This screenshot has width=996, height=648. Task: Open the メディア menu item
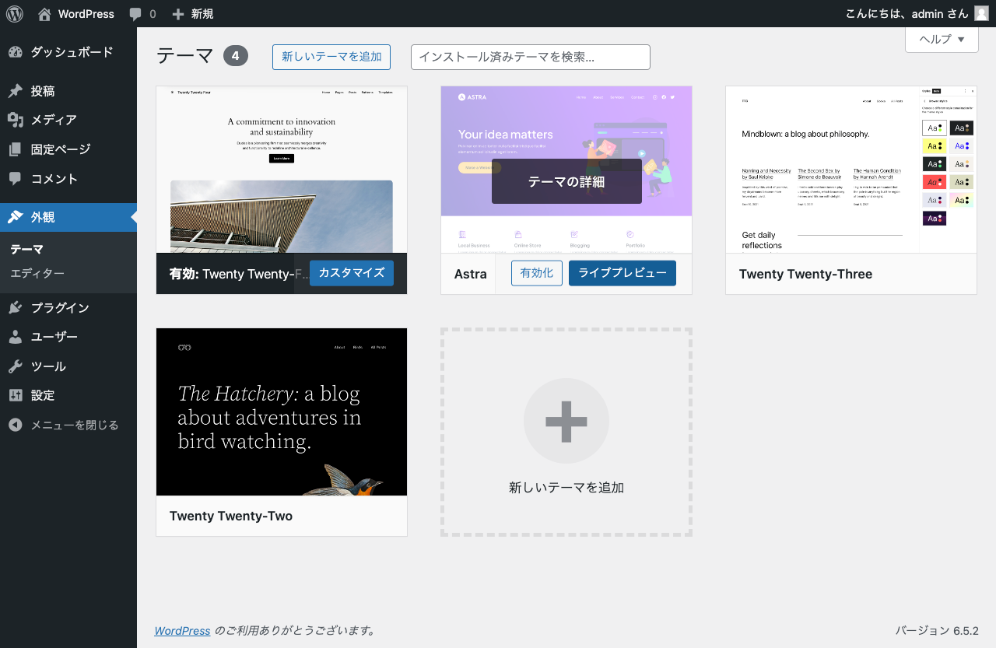(68, 120)
